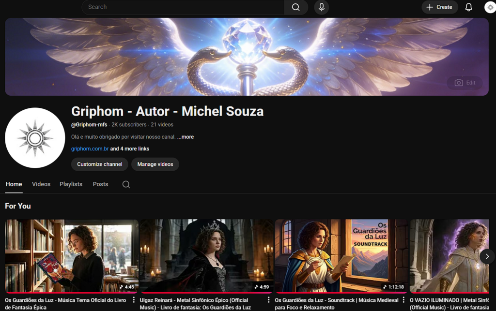The width and height of the screenshot is (496, 311).
Task: Click the Create button
Action: tap(439, 7)
